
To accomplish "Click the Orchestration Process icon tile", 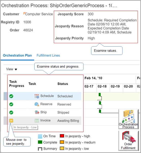I will [129, 119].
